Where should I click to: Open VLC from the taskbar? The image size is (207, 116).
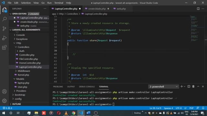66,113
